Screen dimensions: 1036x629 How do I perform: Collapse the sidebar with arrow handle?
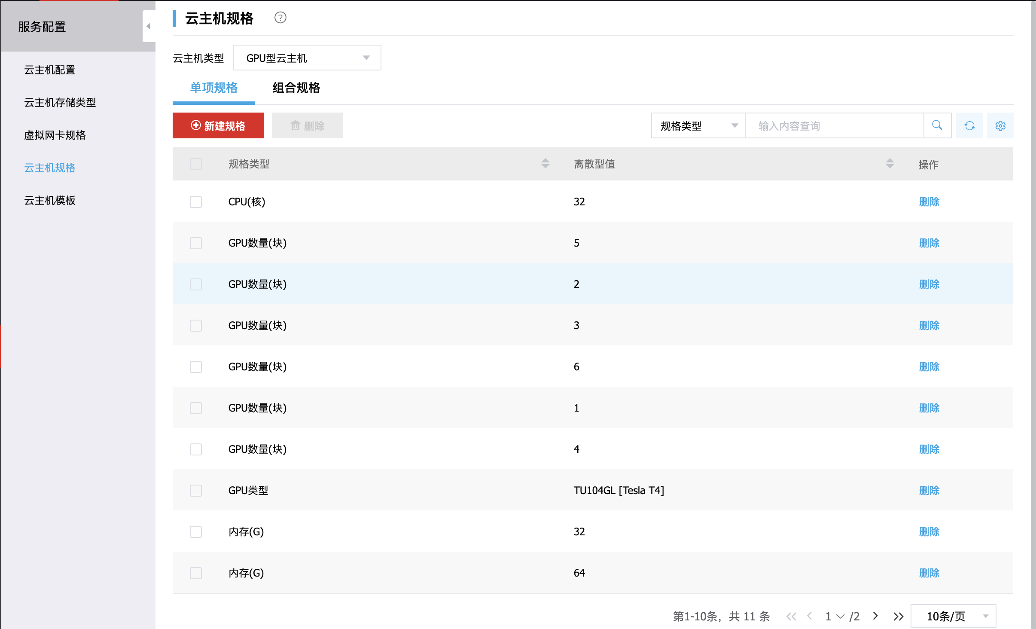149,26
